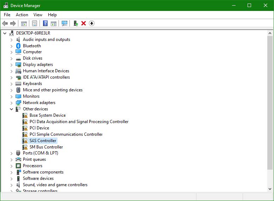Click the scrollbar down arrow
The image size is (274, 201).
(x=270, y=189)
